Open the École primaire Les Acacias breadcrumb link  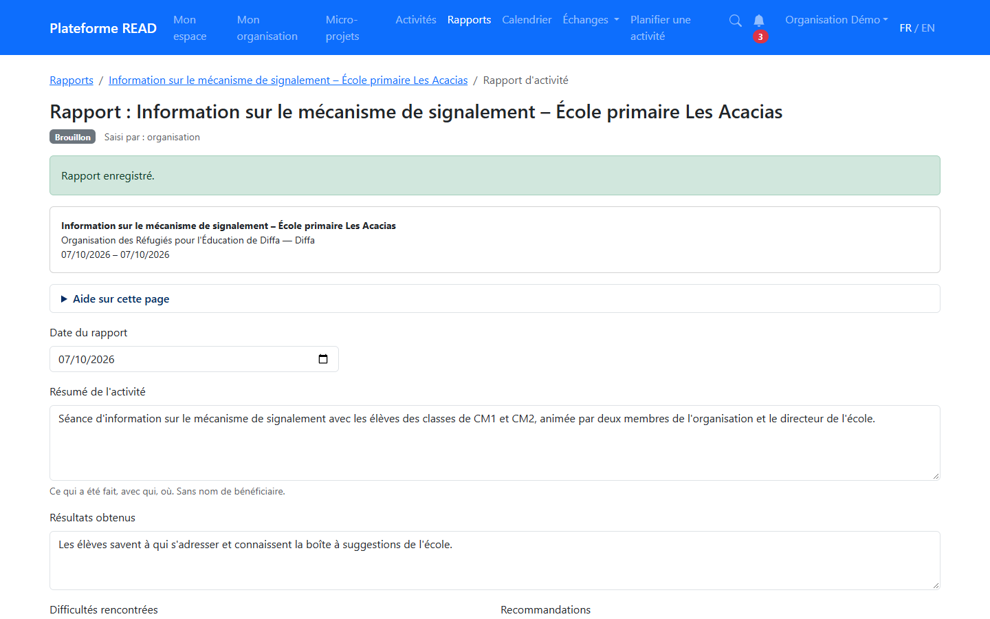coord(288,80)
